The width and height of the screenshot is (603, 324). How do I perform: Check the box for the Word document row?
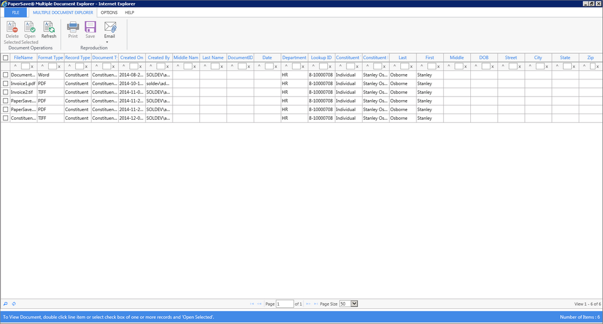click(5, 75)
